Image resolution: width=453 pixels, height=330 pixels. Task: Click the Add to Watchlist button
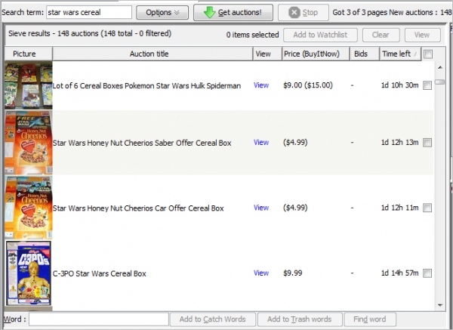[320, 35]
